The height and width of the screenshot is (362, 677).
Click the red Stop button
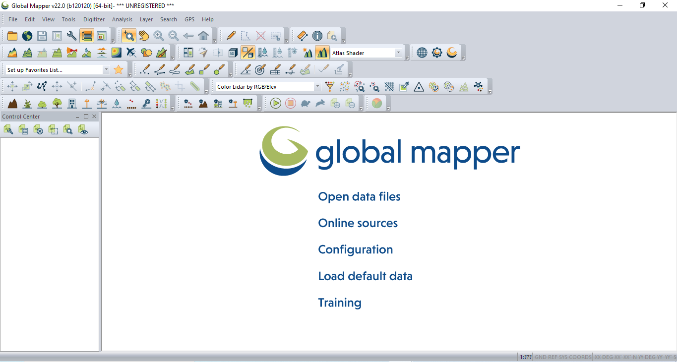(291, 103)
